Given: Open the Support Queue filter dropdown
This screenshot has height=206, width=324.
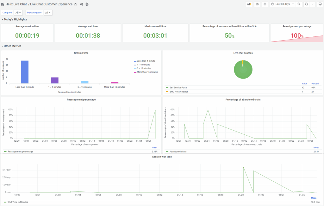Looking at the screenshot, I should coord(48,13).
